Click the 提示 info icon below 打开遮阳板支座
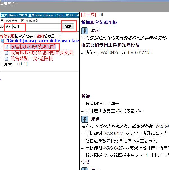Screen dimensions: 169x170 point(84,119)
